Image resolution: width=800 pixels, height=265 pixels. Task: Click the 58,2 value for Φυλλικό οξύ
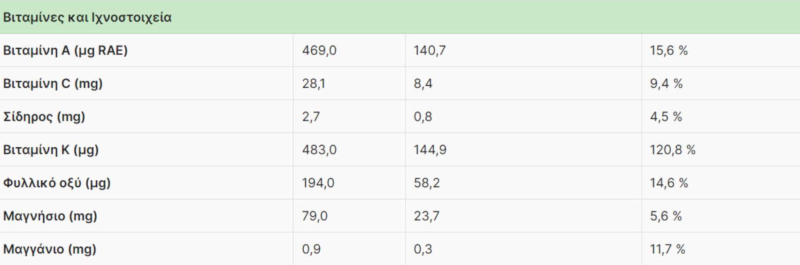(x=427, y=183)
